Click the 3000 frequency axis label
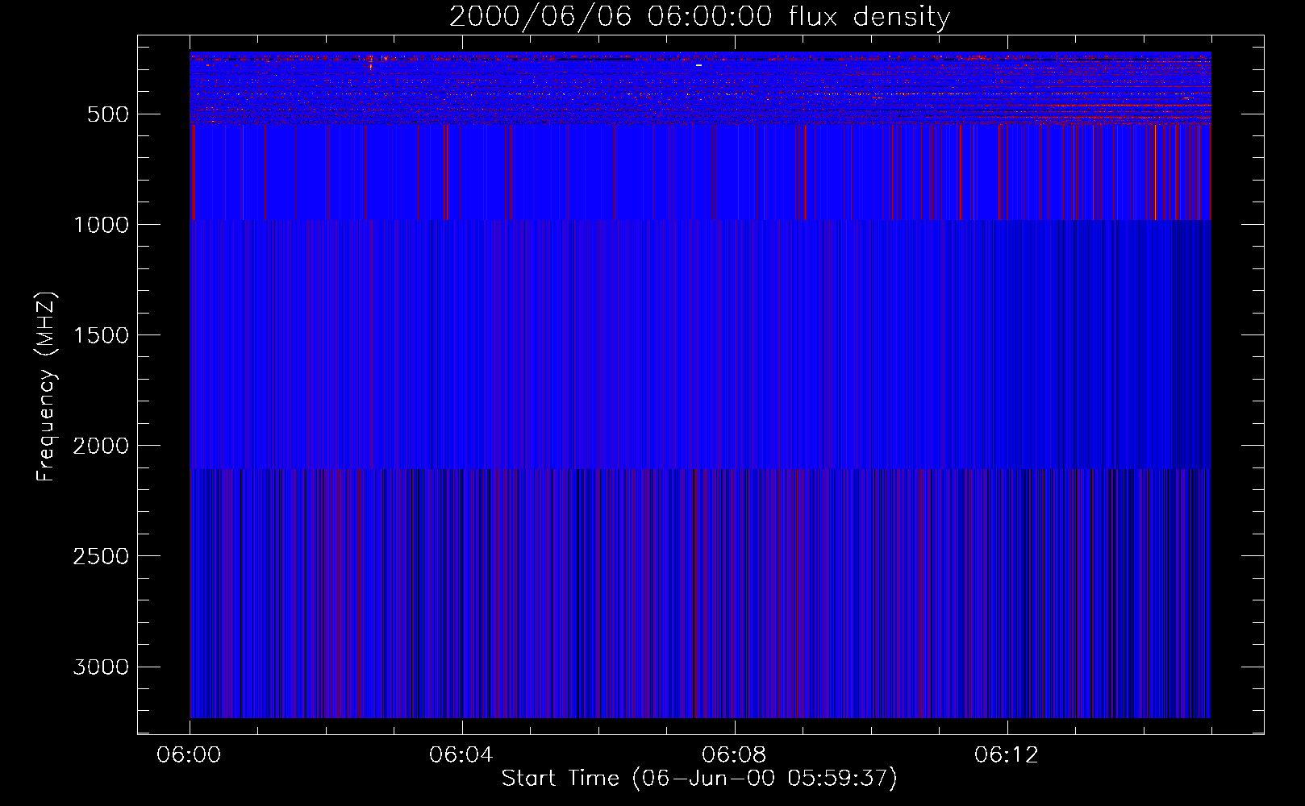 click(101, 667)
